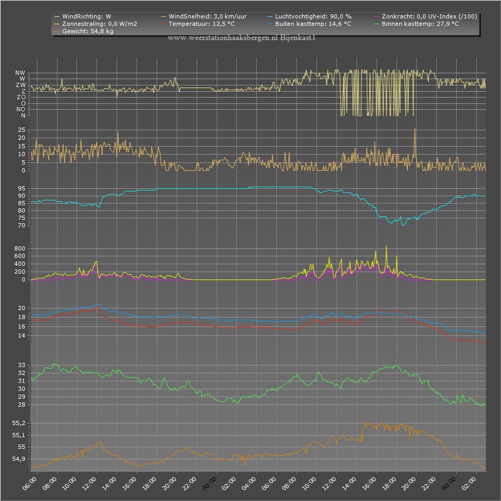Click the 18 label on the temperature axis
The image size is (501, 501).
coord(22,317)
